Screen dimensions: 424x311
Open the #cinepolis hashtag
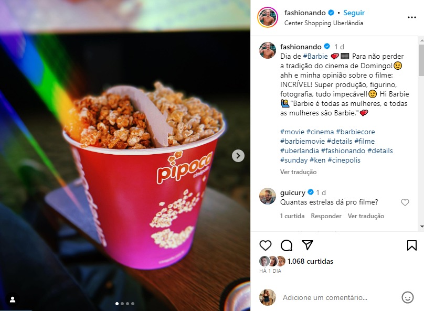click(x=344, y=160)
